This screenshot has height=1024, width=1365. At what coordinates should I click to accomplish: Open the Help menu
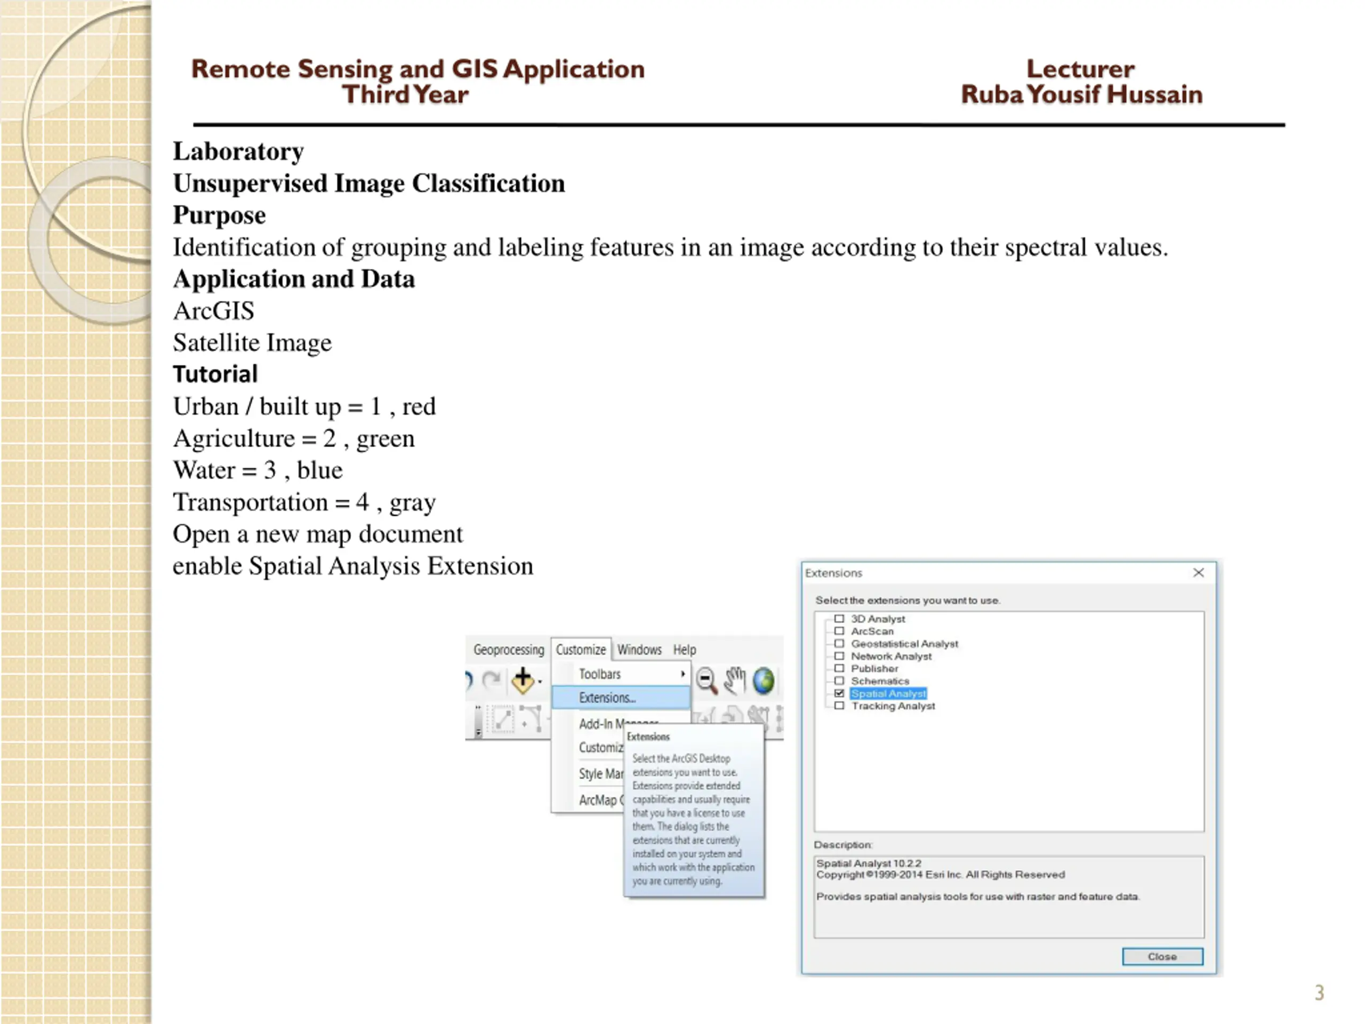(x=684, y=650)
